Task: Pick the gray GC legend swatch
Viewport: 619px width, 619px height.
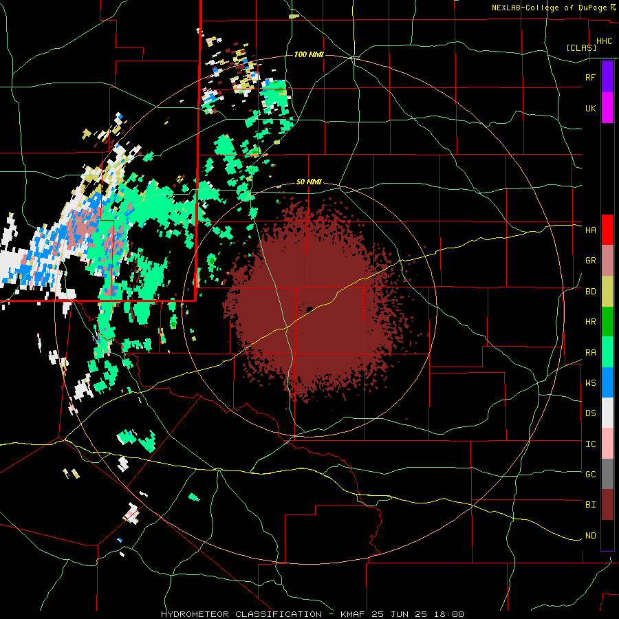Action: [607, 474]
